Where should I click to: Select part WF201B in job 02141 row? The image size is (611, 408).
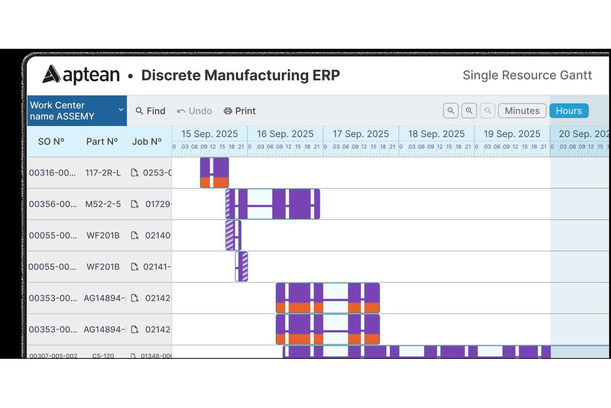pos(103,267)
